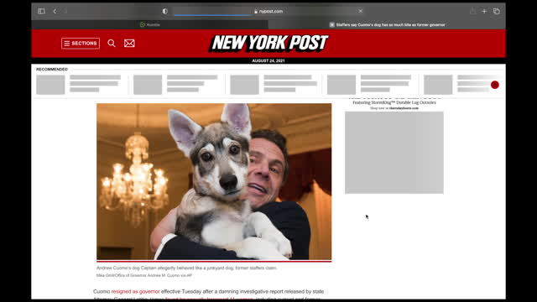Viewport: 537px width, 302px height.
Task: Open the first recommended story thumbnail
Action: pos(50,85)
